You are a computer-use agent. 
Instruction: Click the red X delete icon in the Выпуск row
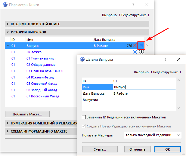point(135,45)
